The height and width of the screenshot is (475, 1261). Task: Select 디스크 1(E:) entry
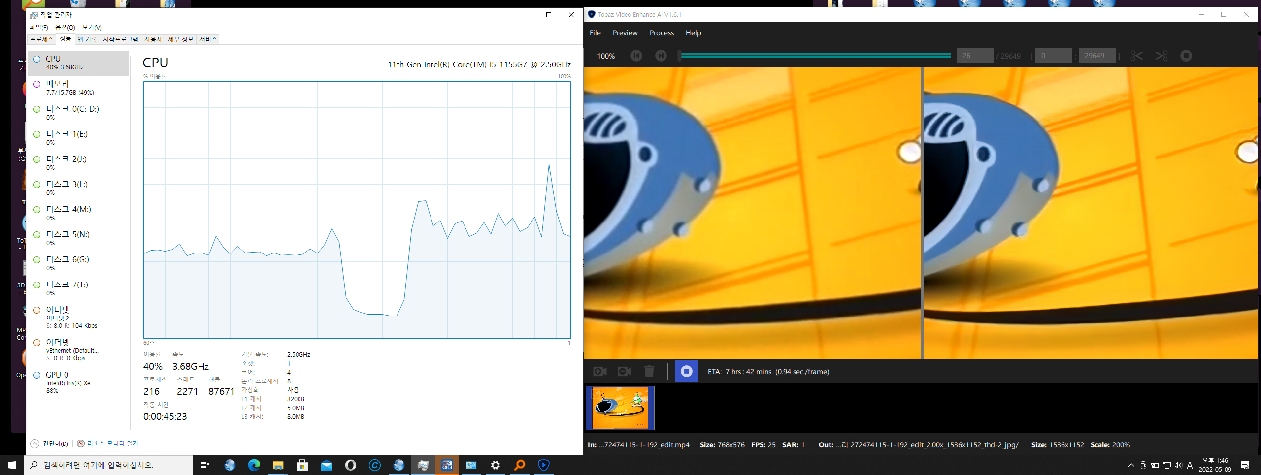78,138
